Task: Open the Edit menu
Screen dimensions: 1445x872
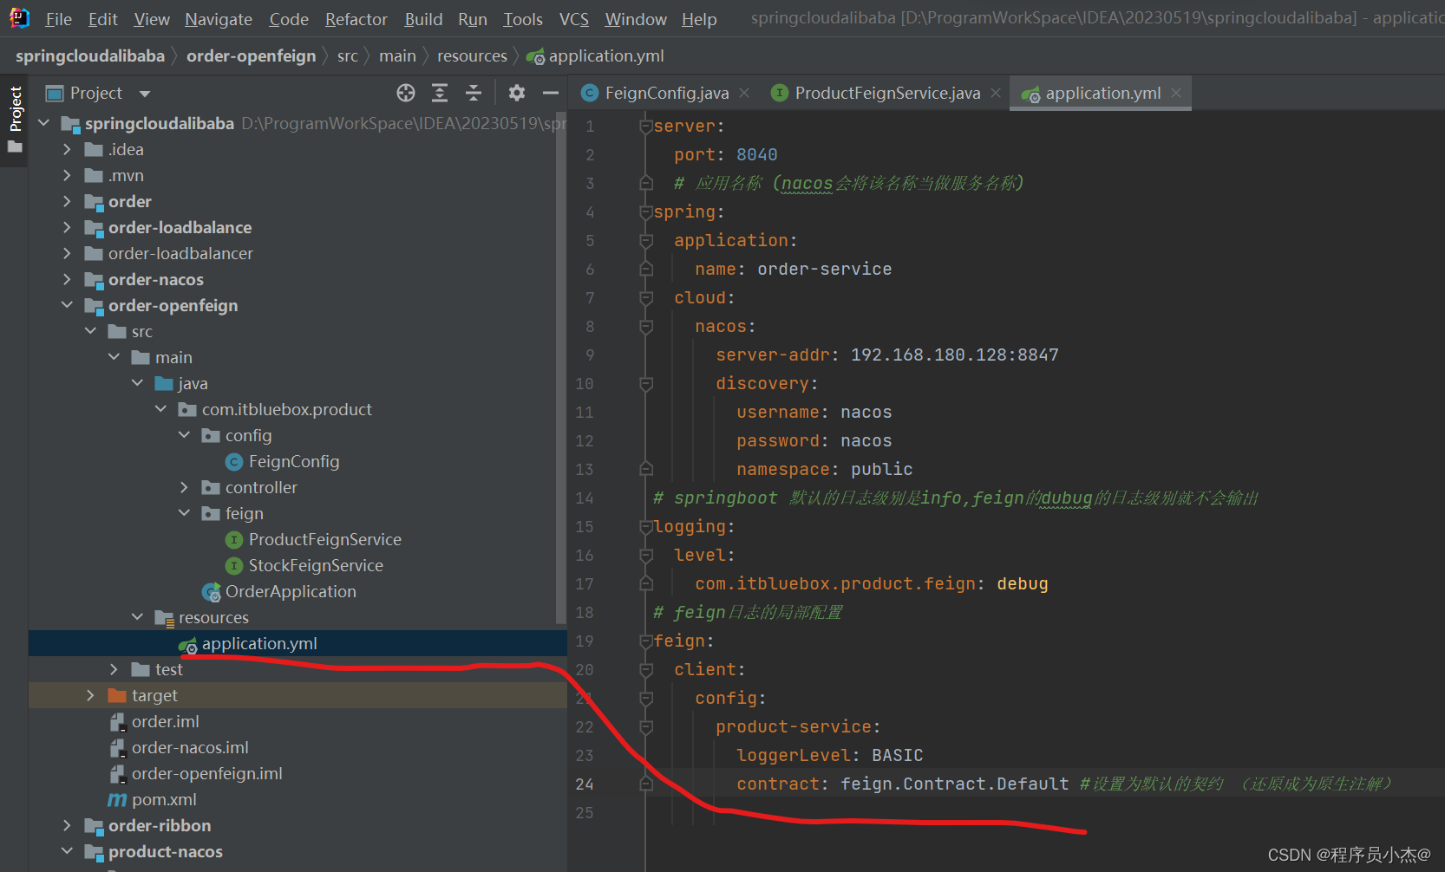Action: coord(102,19)
